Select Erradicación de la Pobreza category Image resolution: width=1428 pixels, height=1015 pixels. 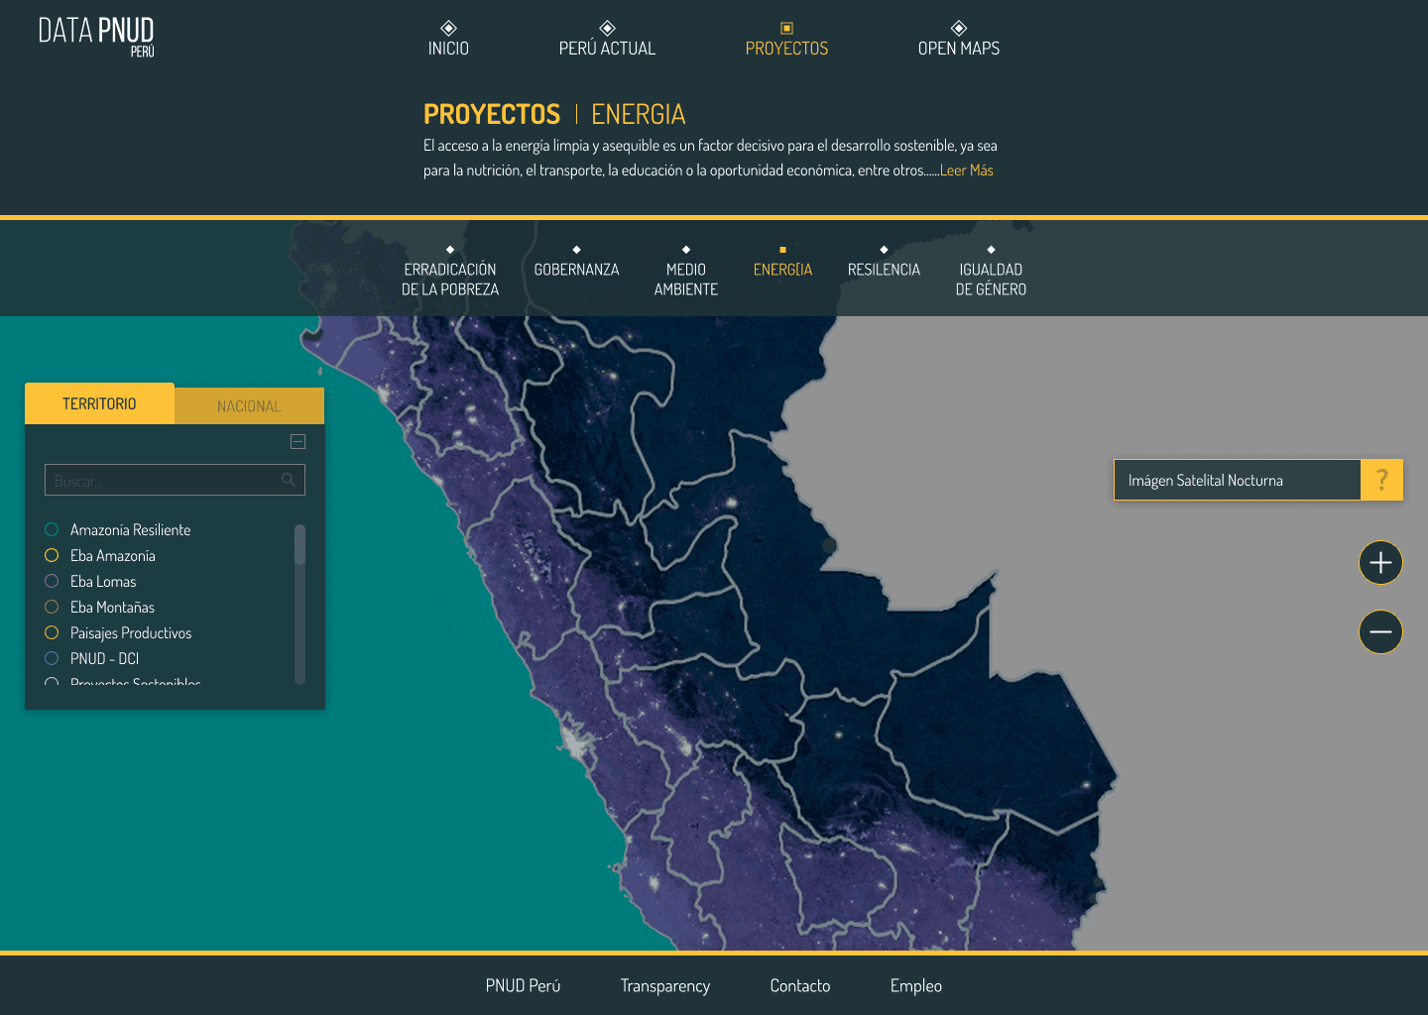pos(450,280)
